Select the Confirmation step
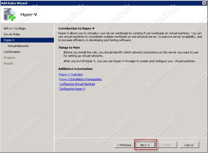This screenshot has width=208, height=153. point(12,52)
